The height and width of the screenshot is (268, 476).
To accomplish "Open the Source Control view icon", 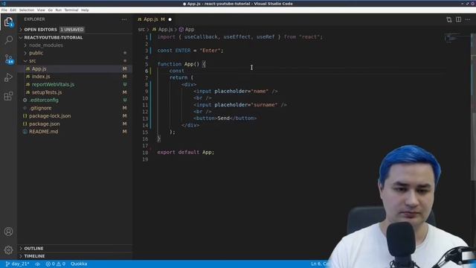I will (8, 59).
